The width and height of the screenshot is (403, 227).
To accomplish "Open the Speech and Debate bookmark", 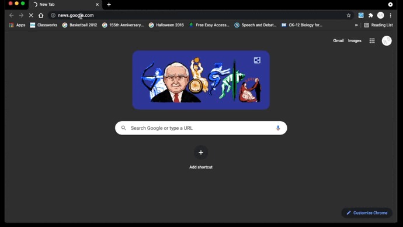I will click(x=255, y=25).
